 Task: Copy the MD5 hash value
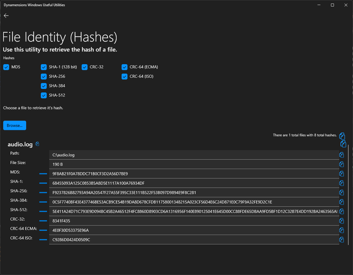[x=342, y=174]
